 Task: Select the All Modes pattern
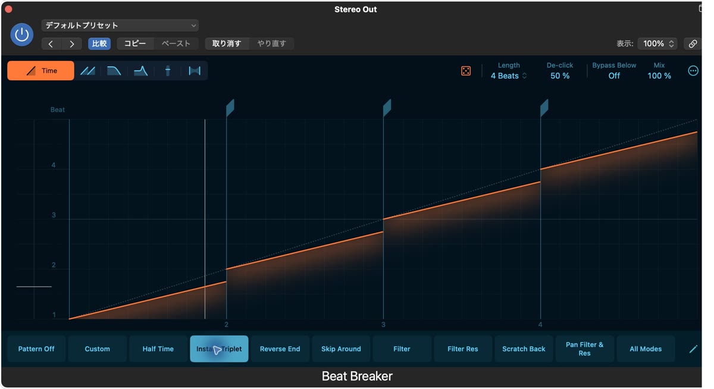pos(646,349)
